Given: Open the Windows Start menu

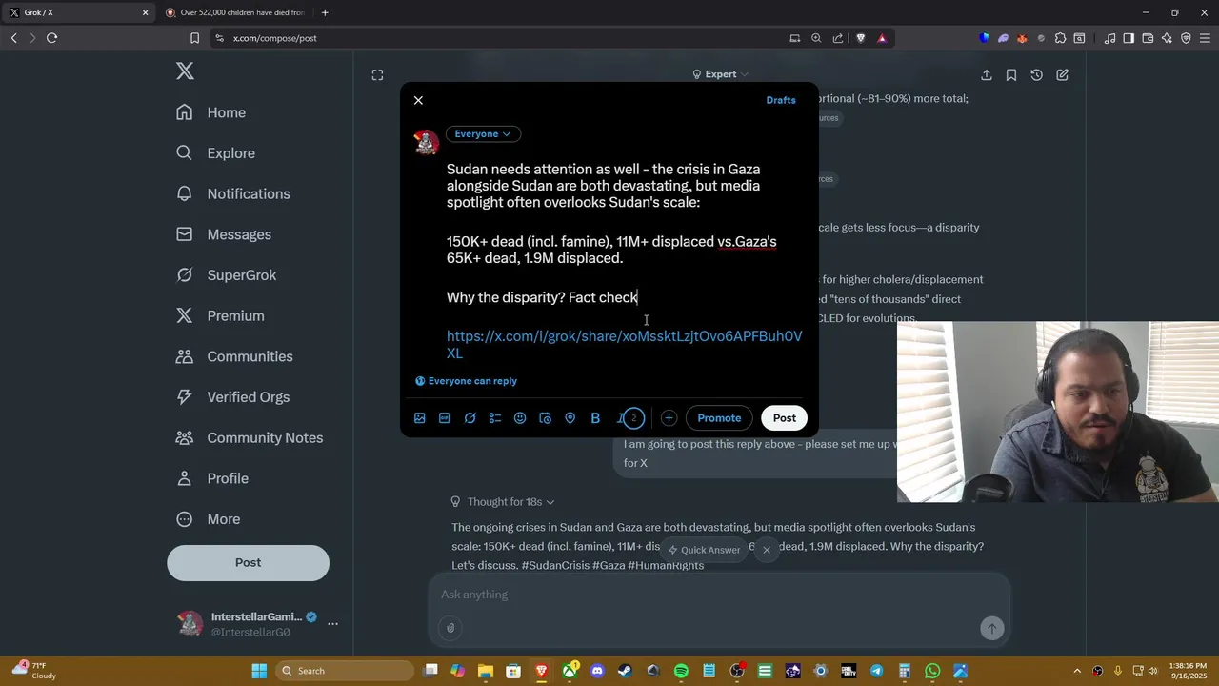Looking at the screenshot, I should pyautogui.click(x=259, y=671).
